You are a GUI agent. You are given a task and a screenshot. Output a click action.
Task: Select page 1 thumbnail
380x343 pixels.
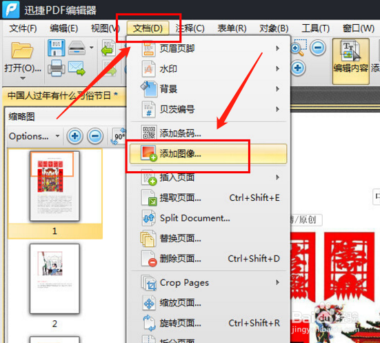click(54, 186)
